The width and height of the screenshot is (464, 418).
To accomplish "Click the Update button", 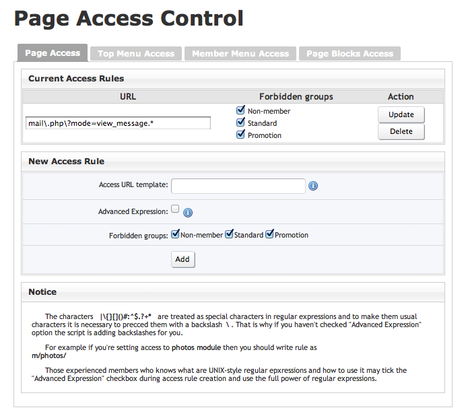I will (401, 114).
